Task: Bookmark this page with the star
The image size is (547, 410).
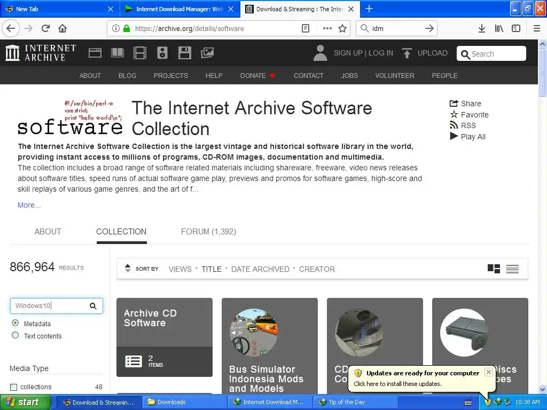Action: tap(342, 28)
